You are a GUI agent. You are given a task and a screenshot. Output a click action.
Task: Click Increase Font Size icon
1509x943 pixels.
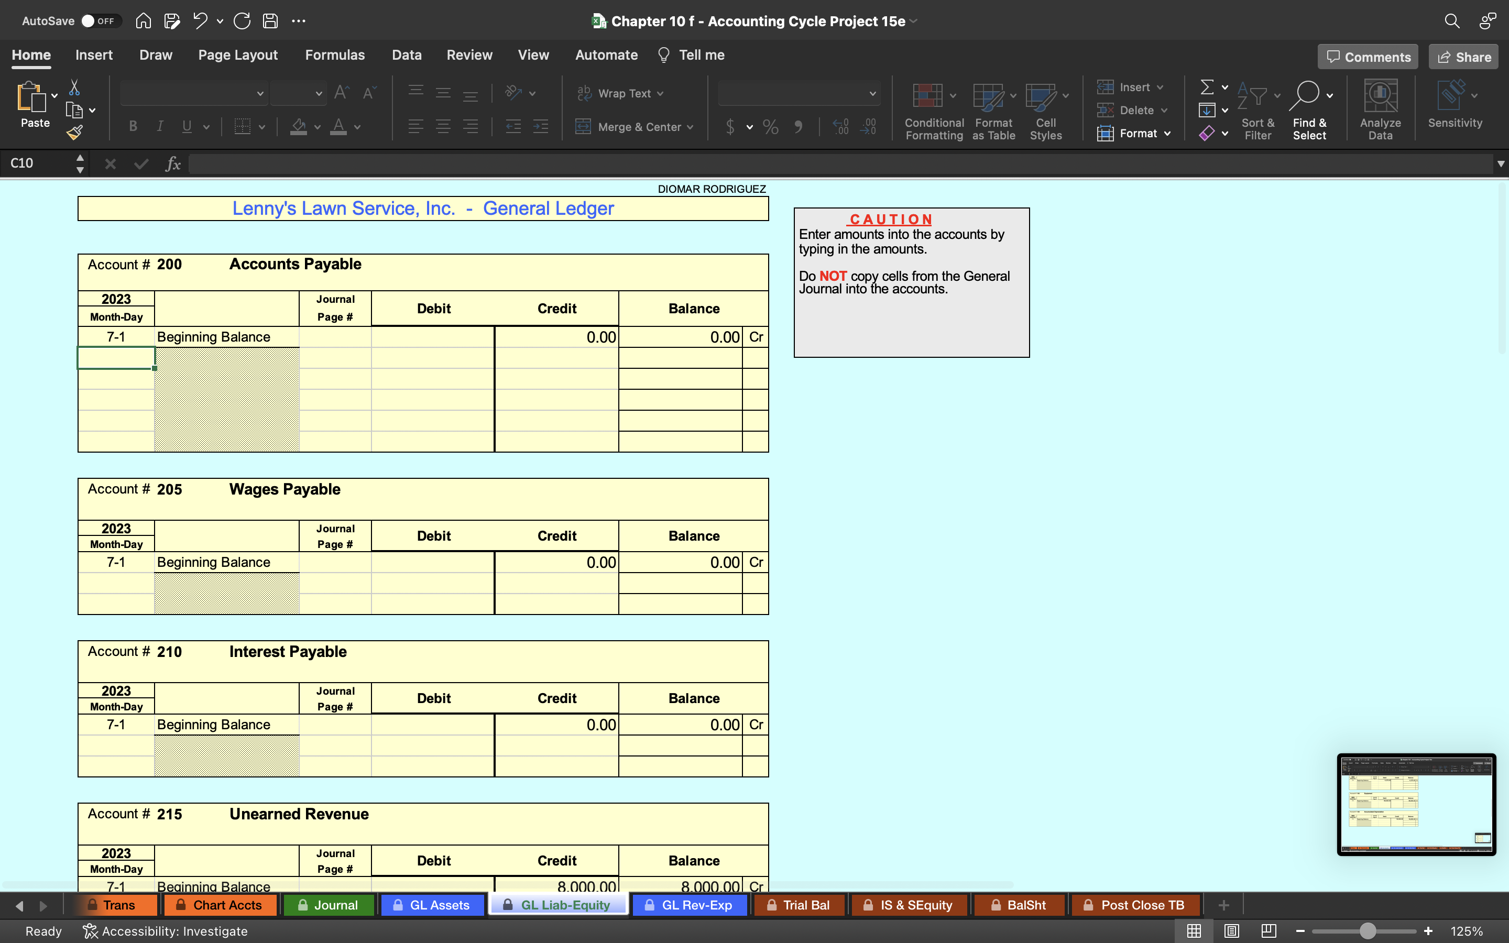[342, 93]
